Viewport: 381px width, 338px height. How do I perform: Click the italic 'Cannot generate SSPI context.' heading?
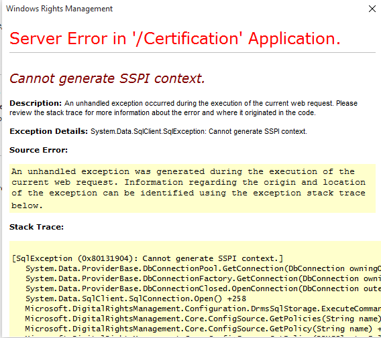107,78
